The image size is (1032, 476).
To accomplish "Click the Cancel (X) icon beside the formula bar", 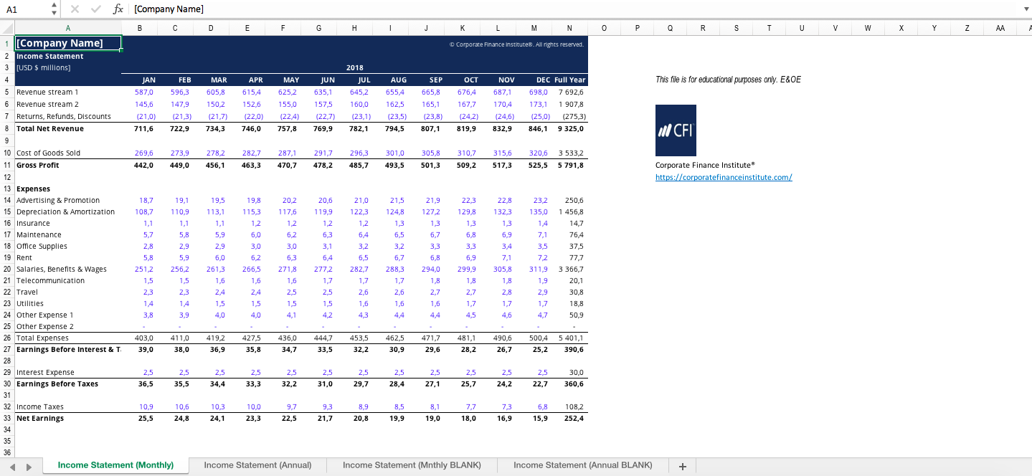I will coord(75,9).
